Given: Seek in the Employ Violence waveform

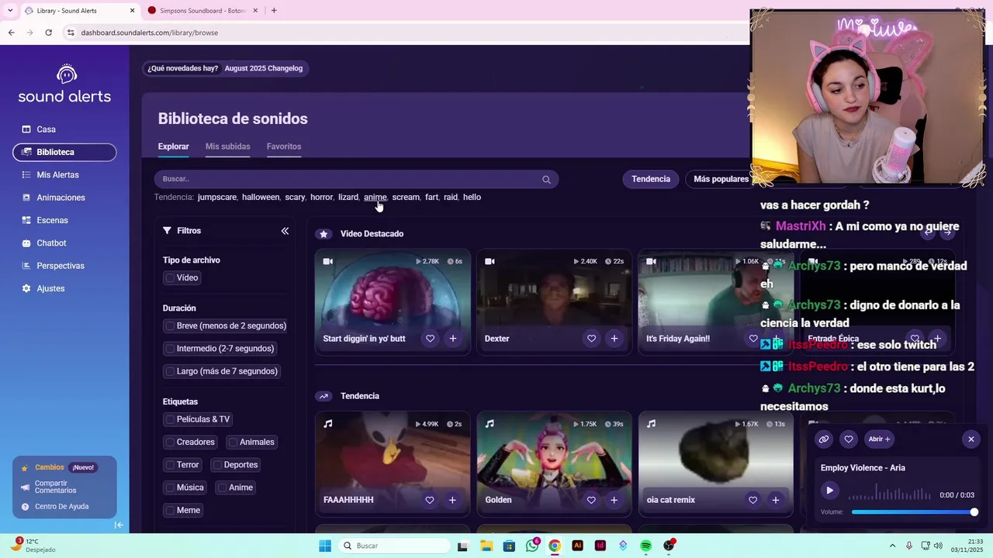Looking at the screenshot, I should pyautogui.click(x=889, y=493).
